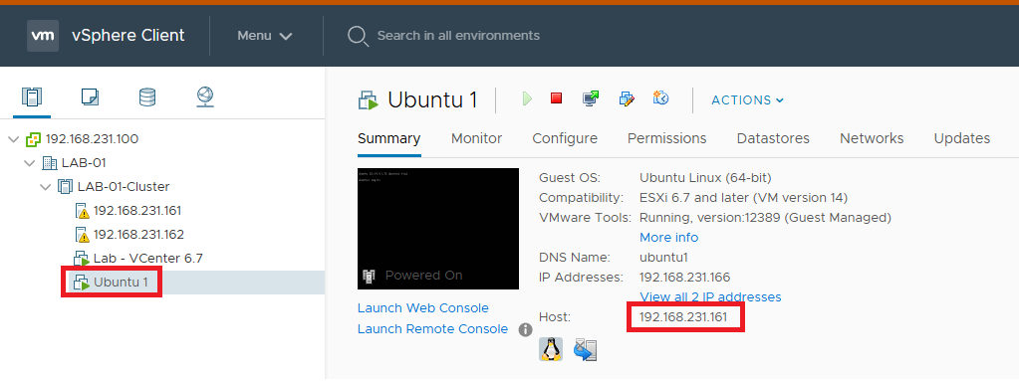The width and height of the screenshot is (1019, 381).
Task: Click Launch Web Console link
Action: point(423,308)
